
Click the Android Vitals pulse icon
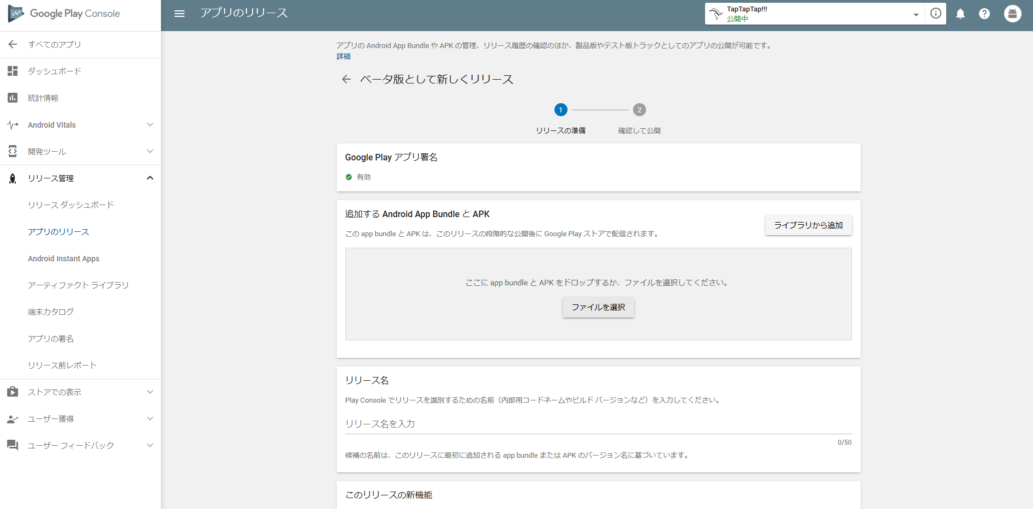click(x=13, y=125)
